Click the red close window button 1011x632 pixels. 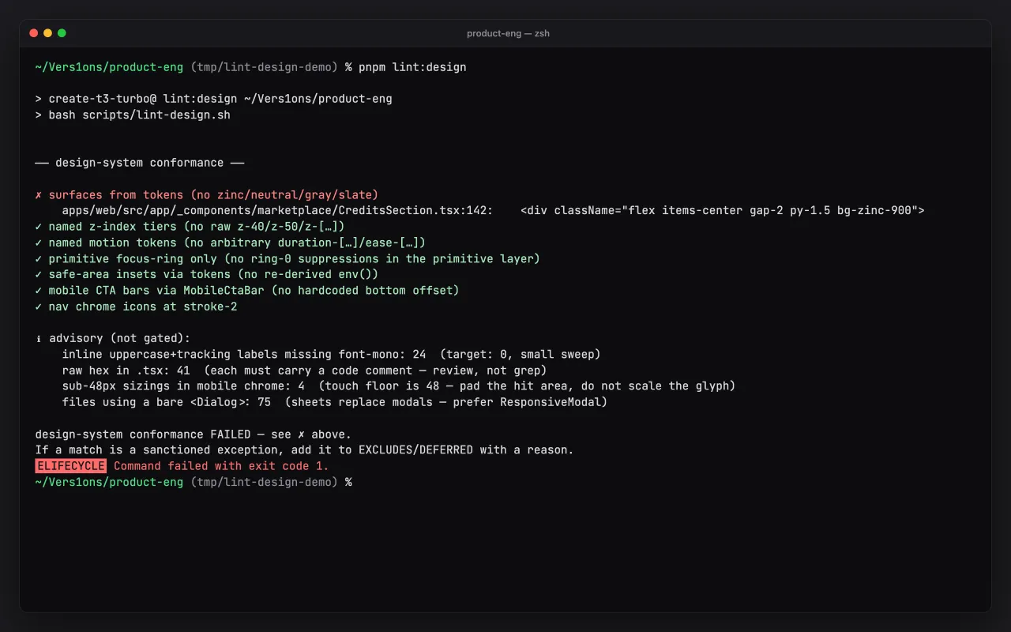tap(33, 33)
